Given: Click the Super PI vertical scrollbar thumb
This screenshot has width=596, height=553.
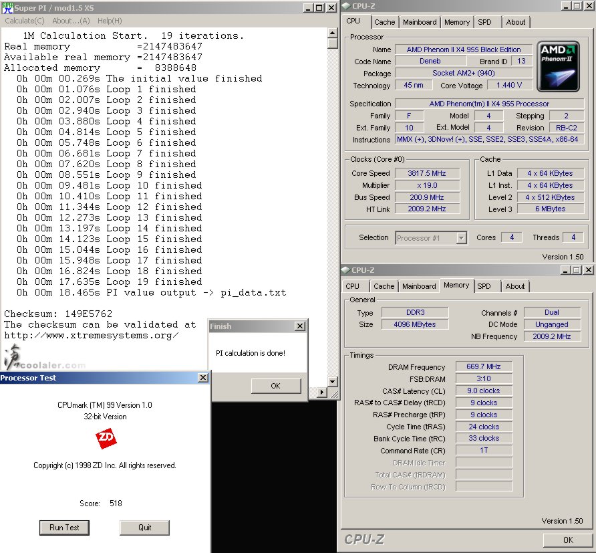Looking at the screenshot, I should point(332,43).
